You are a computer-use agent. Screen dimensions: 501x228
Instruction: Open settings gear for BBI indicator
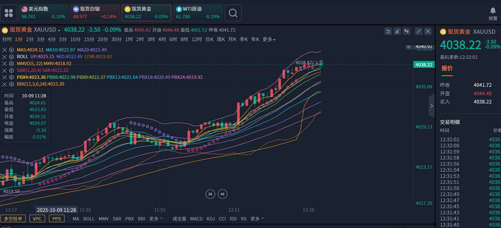12,84
